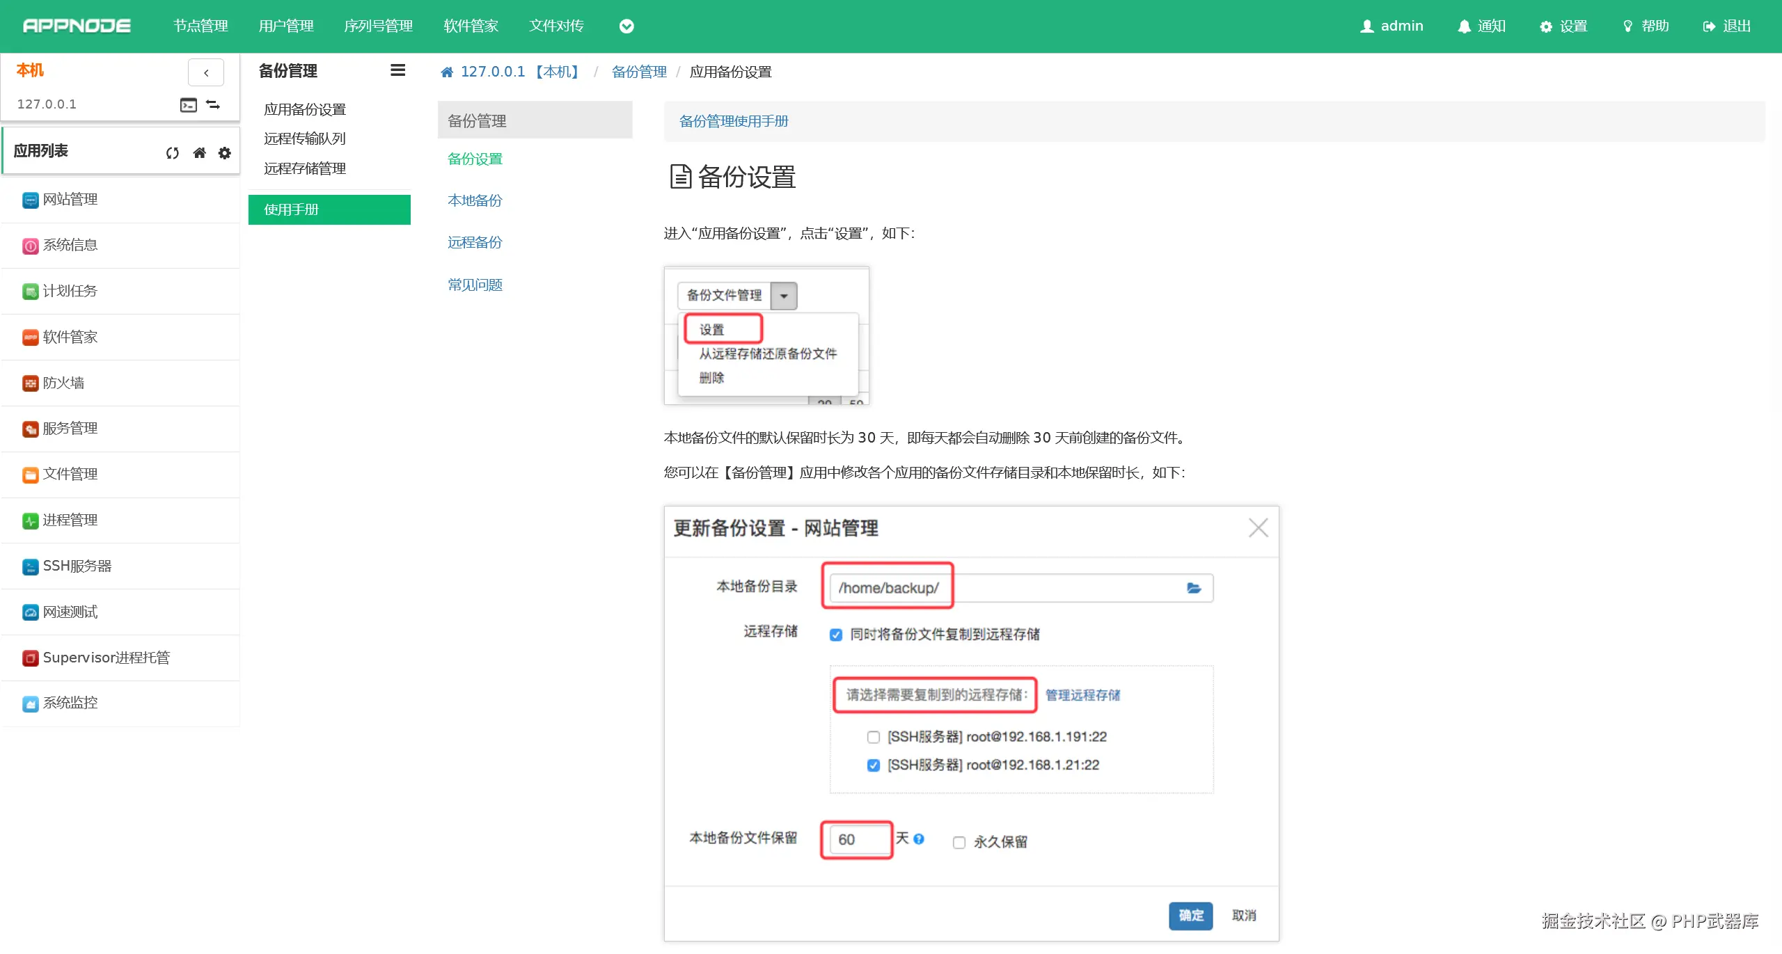Open the 备份文件管理 dropdown arrow
This screenshot has width=1782, height=954.
pos(784,296)
